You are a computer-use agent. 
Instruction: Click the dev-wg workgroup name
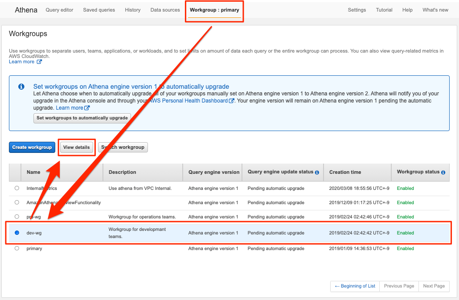(x=34, y=233)
